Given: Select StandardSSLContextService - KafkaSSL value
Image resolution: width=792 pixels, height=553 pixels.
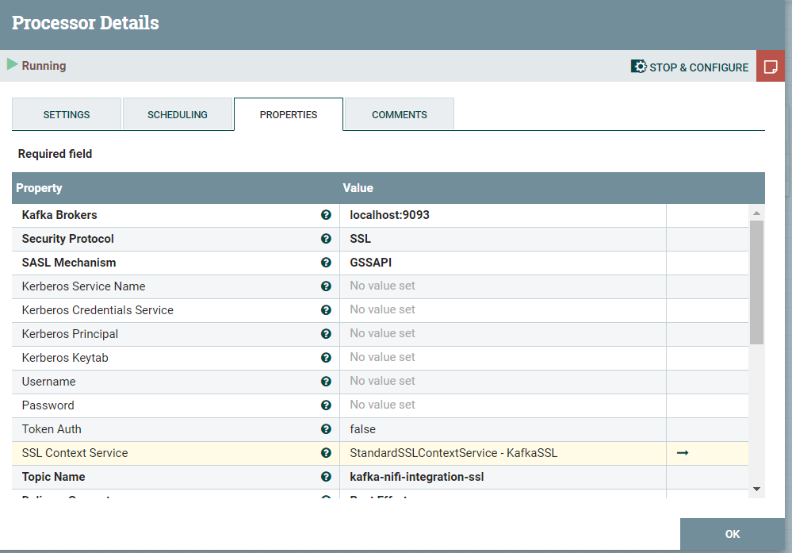Looking at the screenshot, I should [x=453, y=453].
